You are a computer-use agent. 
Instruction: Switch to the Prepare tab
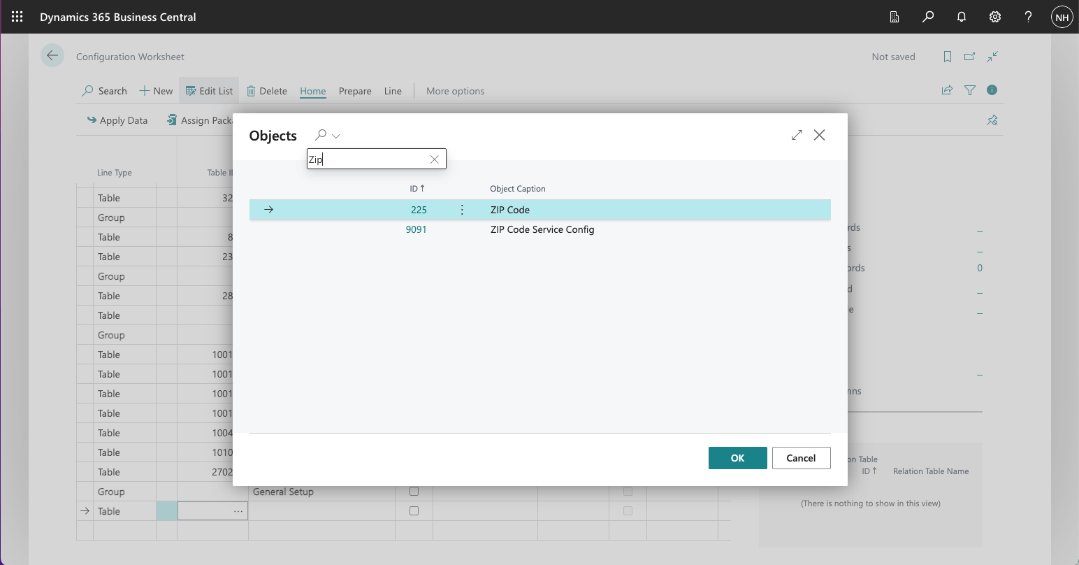click(x=355, y=91)
